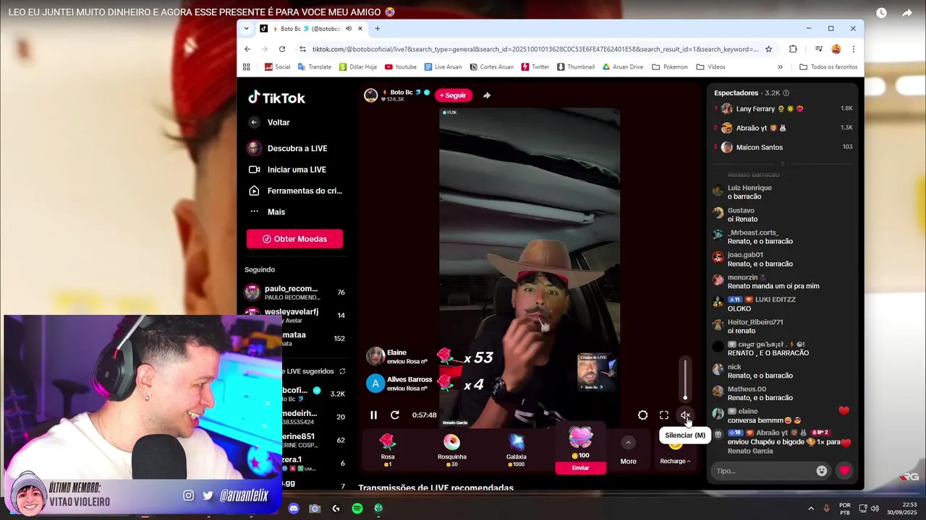Click the Enviar button for the heart gift
The width and height of the screenshot is (926, 520).
[x=580, y=468]
